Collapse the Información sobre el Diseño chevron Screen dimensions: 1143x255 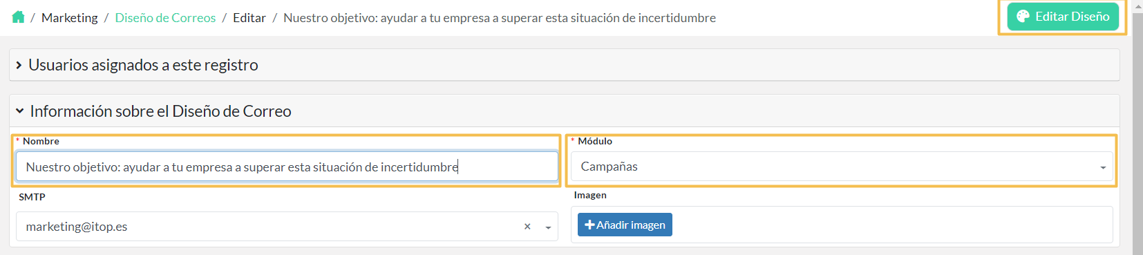(x=20, y=111)
